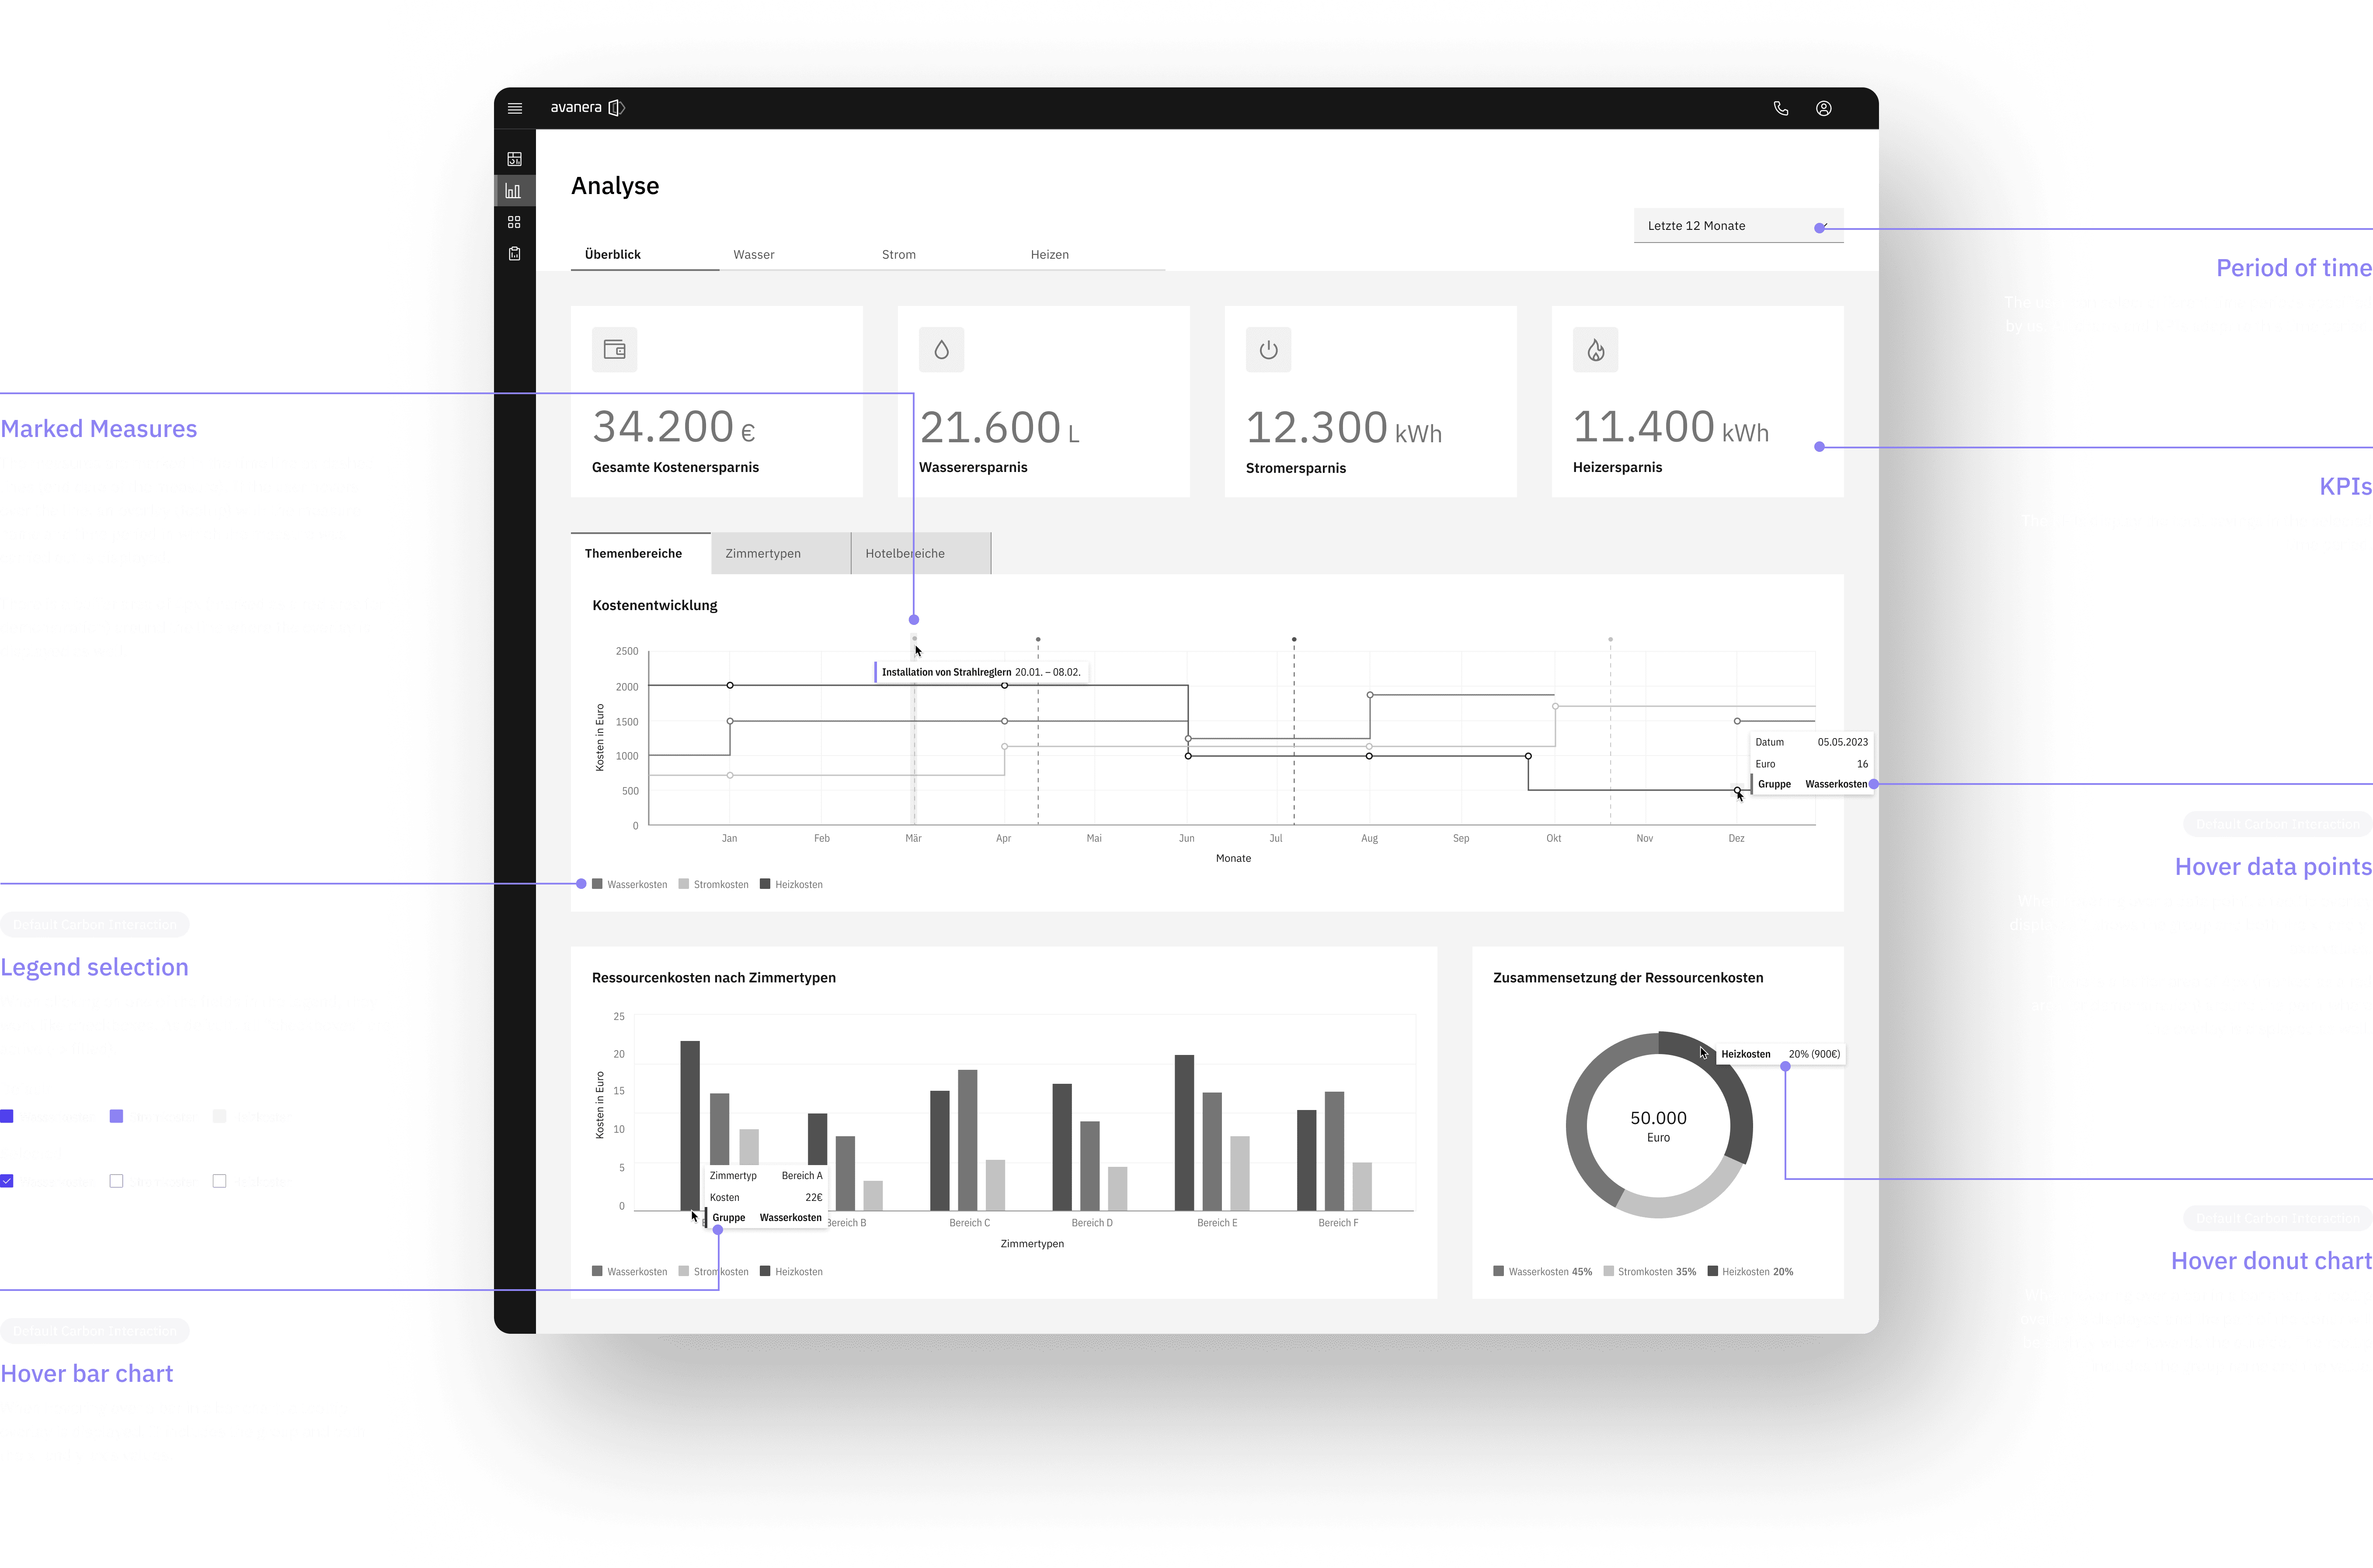
Task: Open the user profile icon
Action: click(x=1824, y=108)
